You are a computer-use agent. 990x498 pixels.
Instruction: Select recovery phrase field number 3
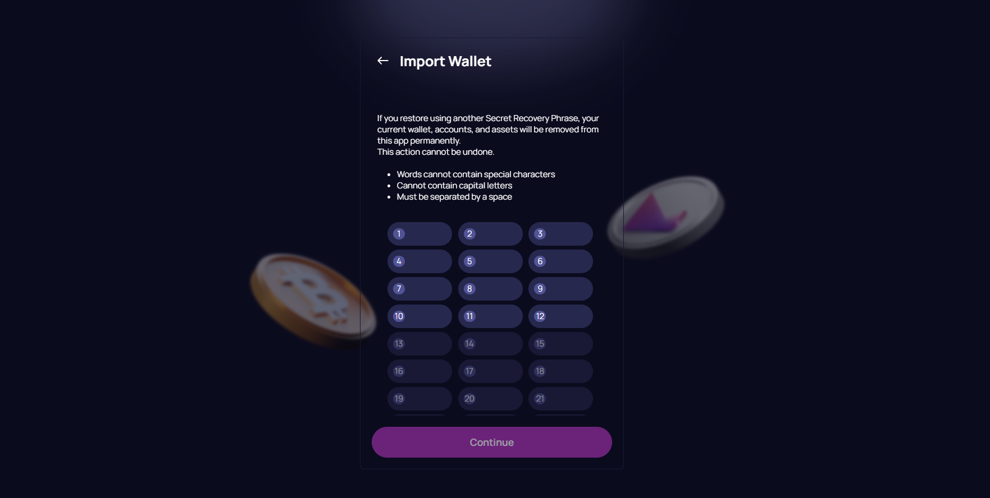[560, 233]
